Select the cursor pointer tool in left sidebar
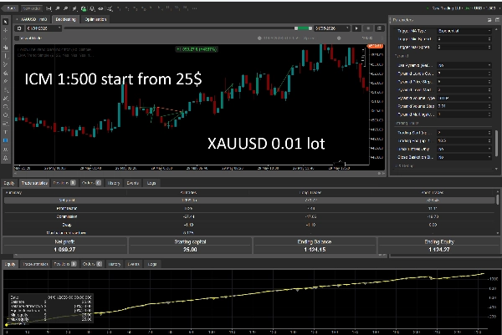 (6, 22)
